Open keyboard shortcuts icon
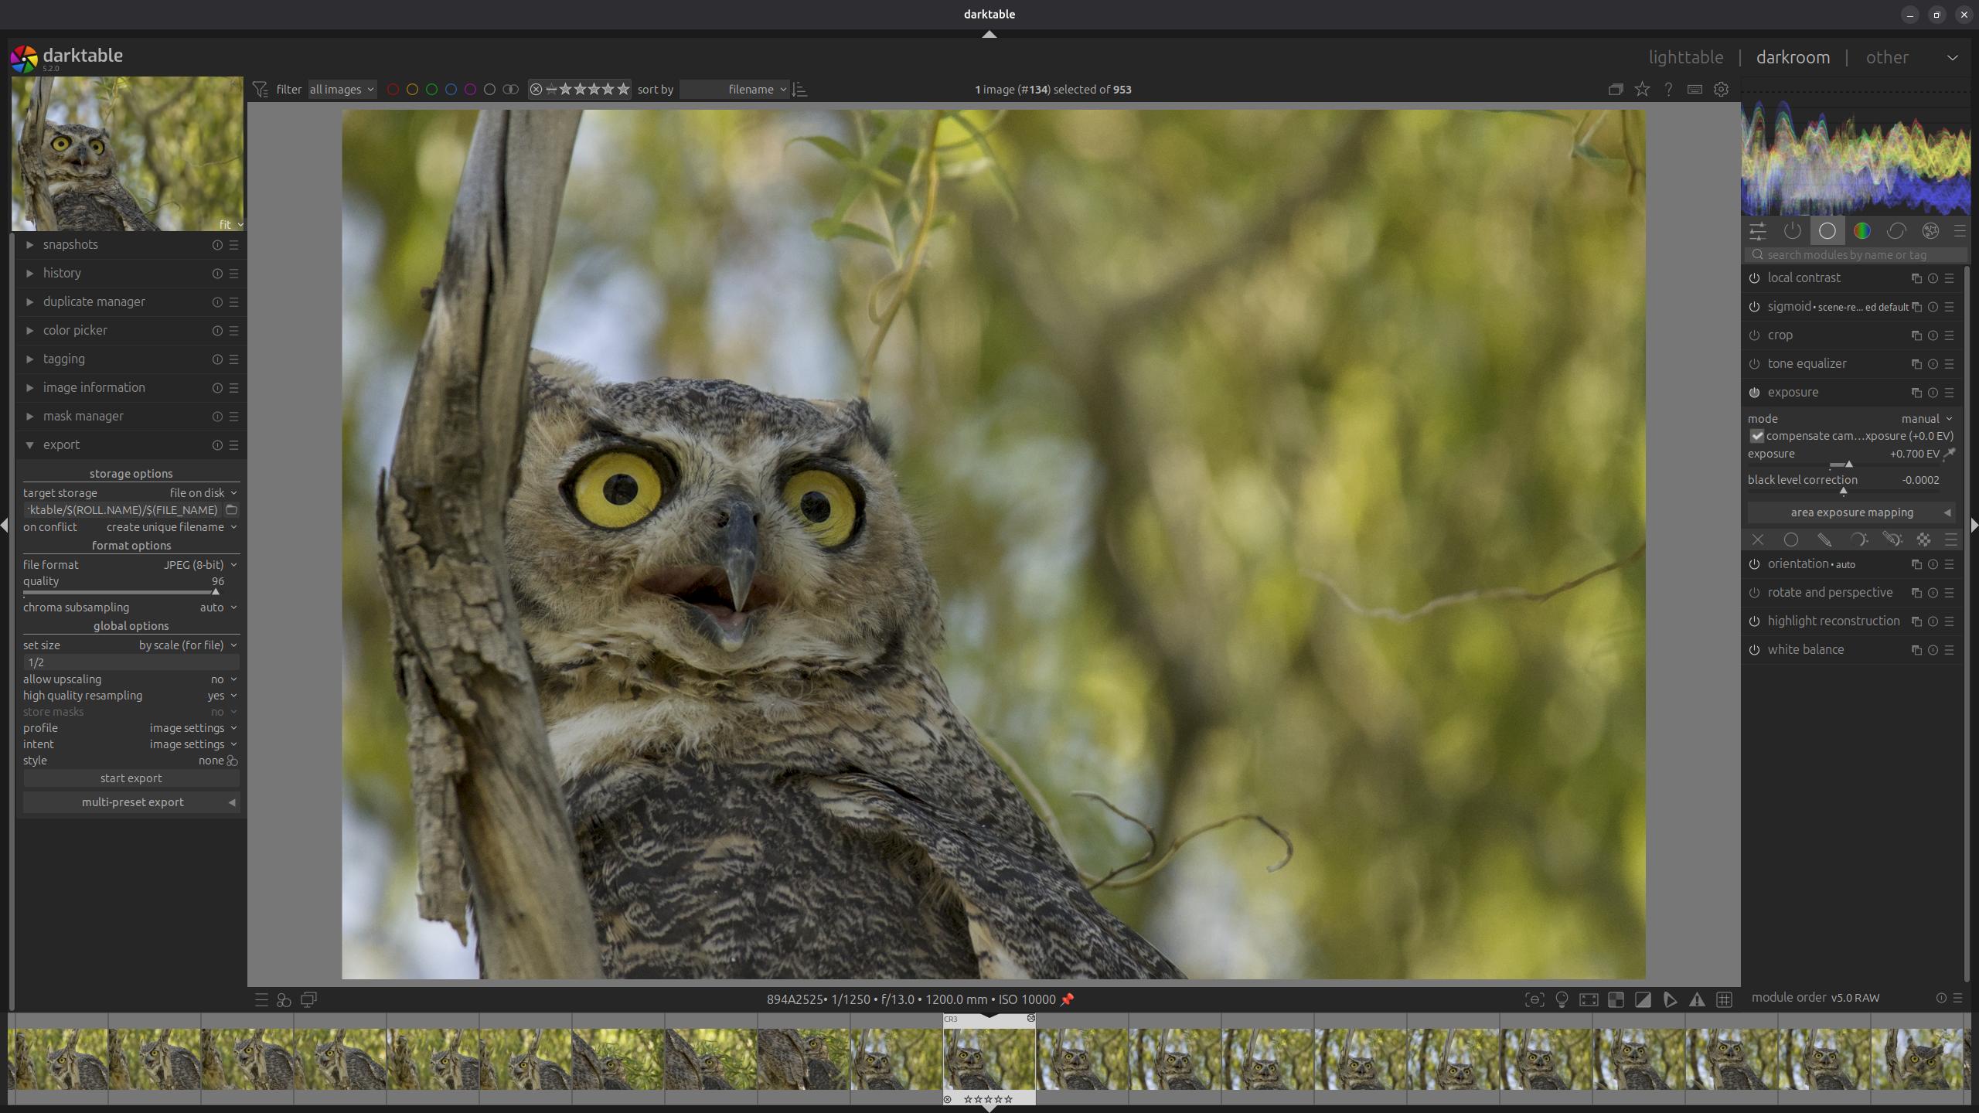This screenshot has width=1979, height=1113. tap(1695, 90)
